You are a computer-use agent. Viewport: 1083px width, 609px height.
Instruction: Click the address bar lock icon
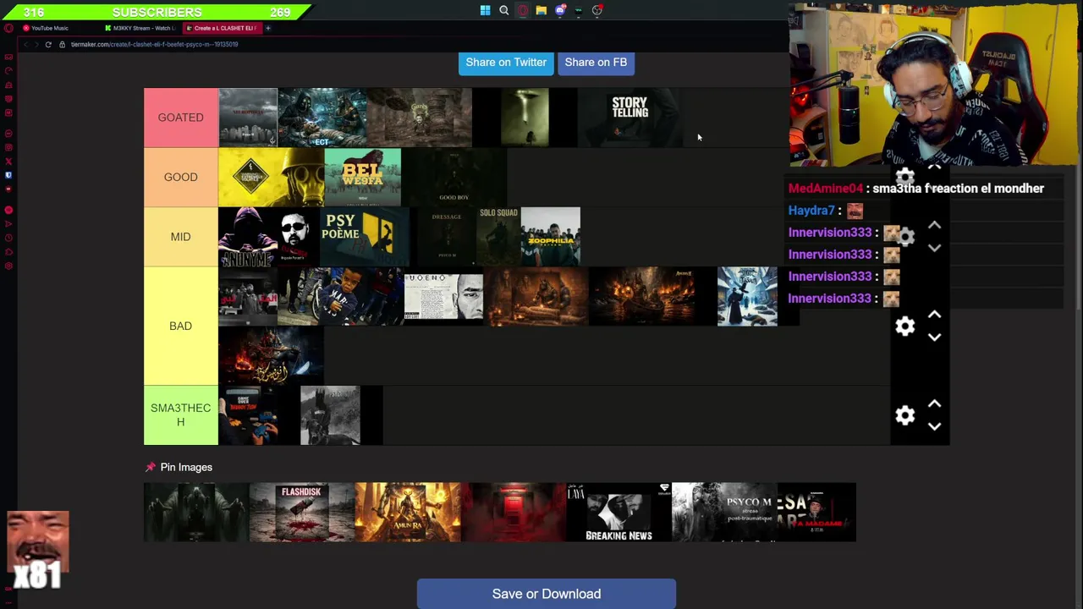[62, 44]
